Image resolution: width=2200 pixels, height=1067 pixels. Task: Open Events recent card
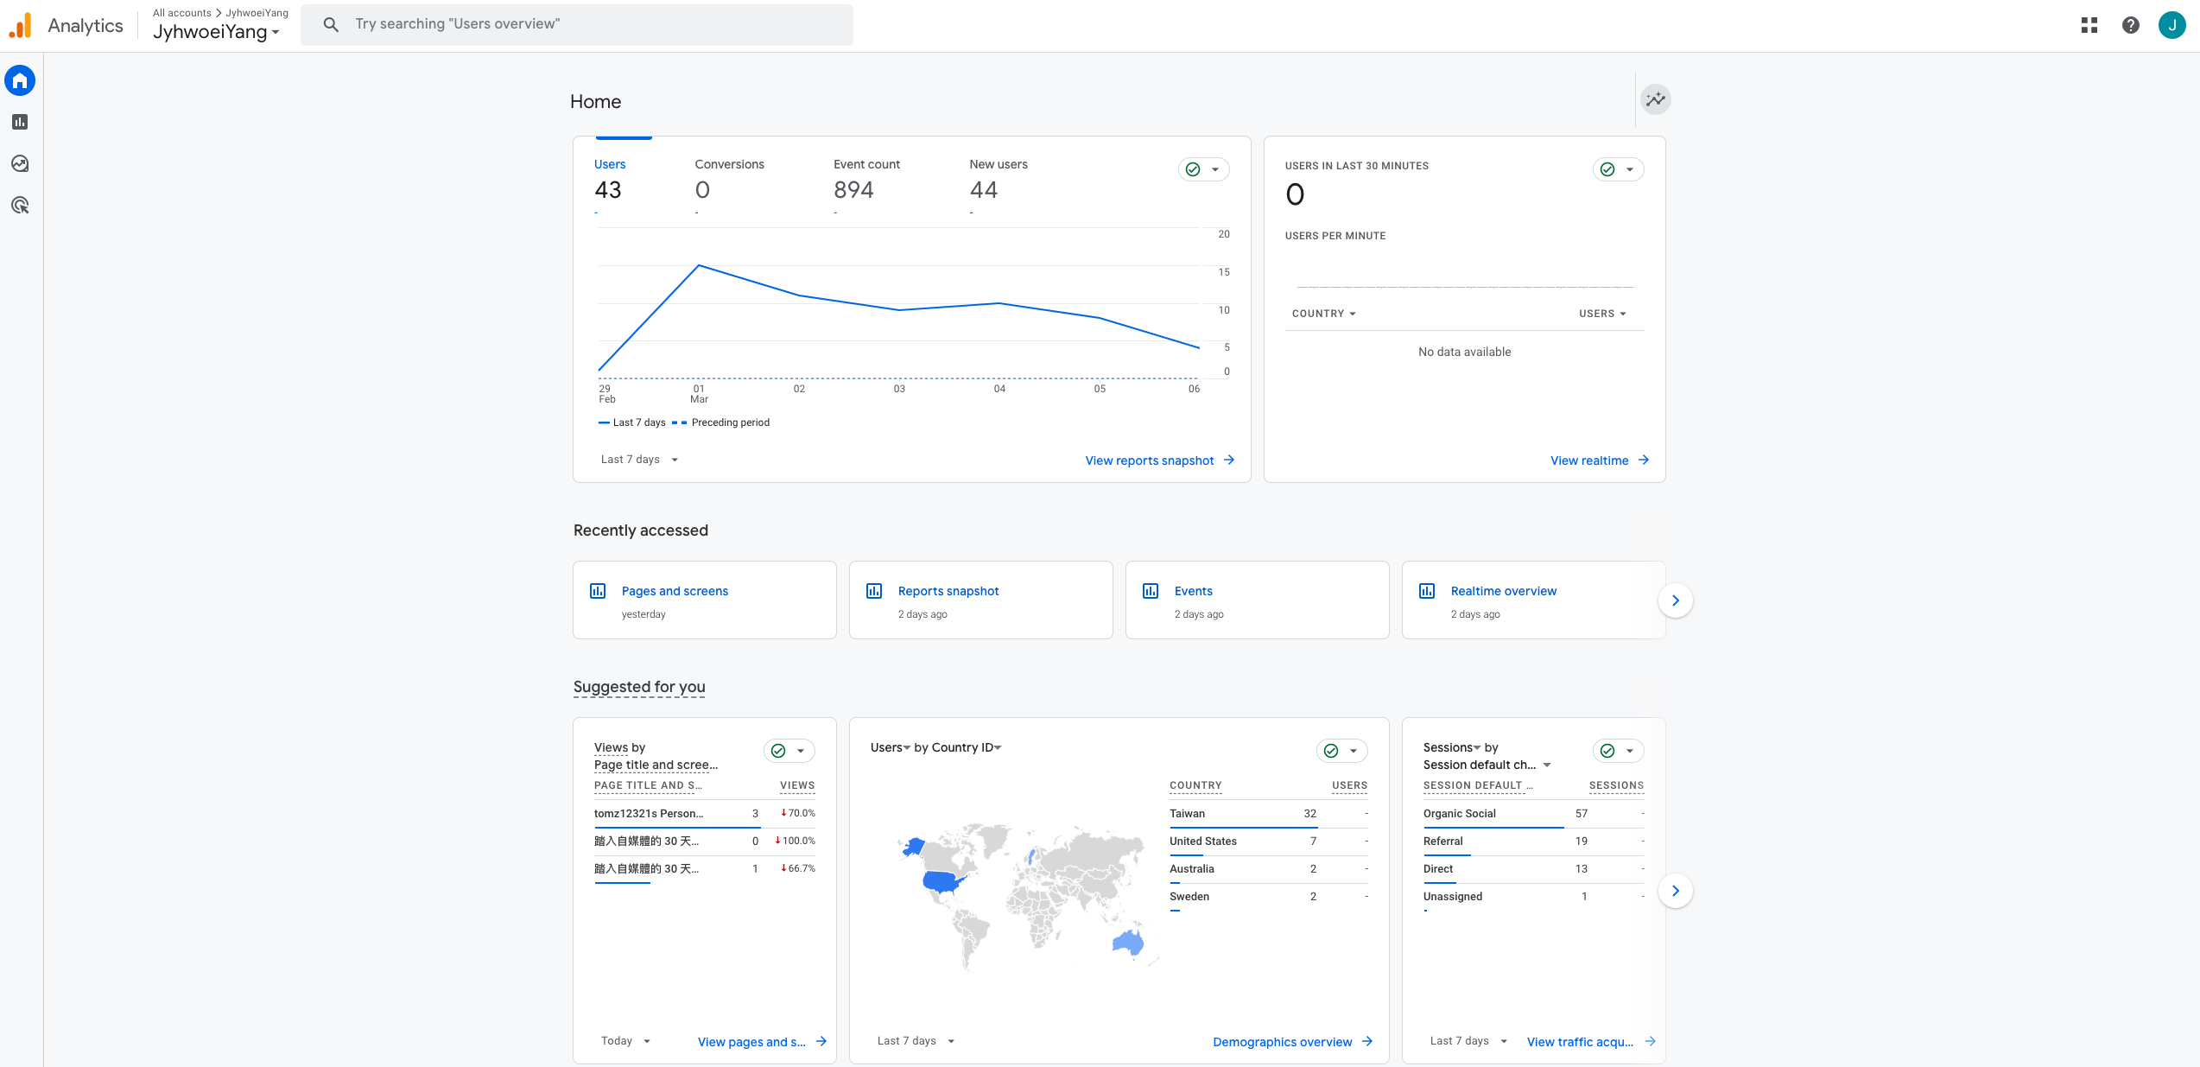click(x=1258, y=600)
